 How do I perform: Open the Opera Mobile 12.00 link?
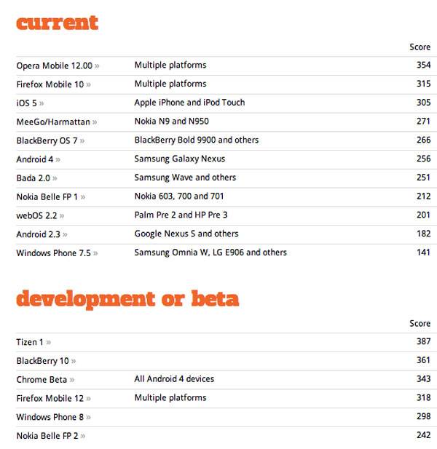pos(58,66)
